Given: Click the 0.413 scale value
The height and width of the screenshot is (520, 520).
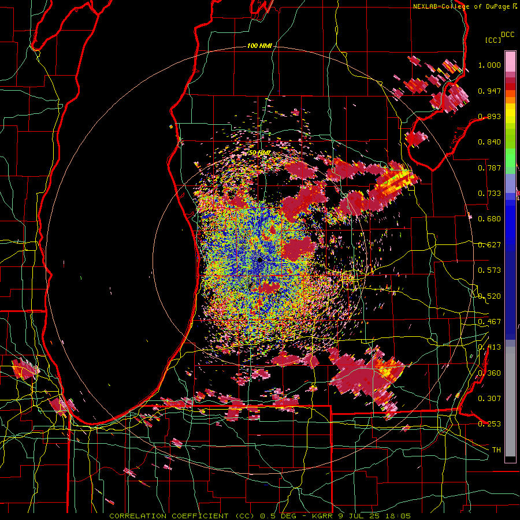Looking at the screenshot, I should click(489, 347).
